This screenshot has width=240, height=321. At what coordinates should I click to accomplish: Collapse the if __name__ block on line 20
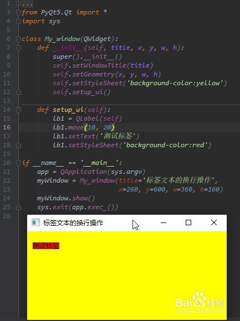click(x=18, y=163)
